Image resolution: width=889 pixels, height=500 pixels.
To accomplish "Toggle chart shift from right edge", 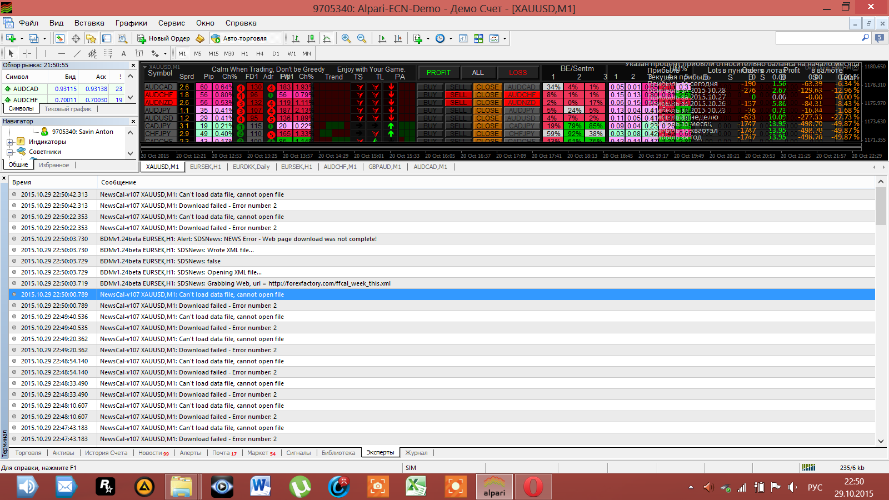I will tap(398, 38).
